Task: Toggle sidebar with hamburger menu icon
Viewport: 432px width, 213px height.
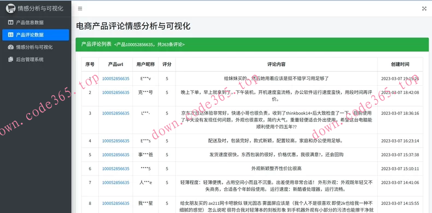Action: pyautogui.click(x=80, y=9)
